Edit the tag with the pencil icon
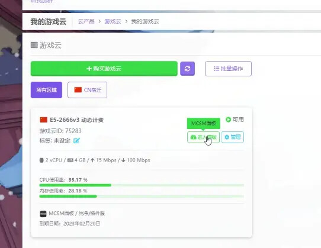321x248 pixels. click(76, 141)
